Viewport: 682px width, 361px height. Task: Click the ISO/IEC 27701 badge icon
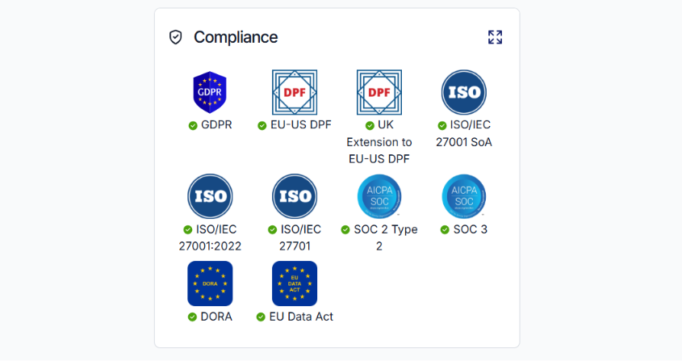(x=295, y=196)
